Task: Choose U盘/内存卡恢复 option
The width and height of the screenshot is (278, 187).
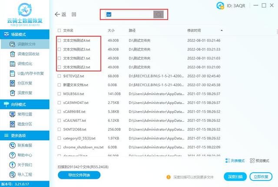Action: [x=27, y=73]
